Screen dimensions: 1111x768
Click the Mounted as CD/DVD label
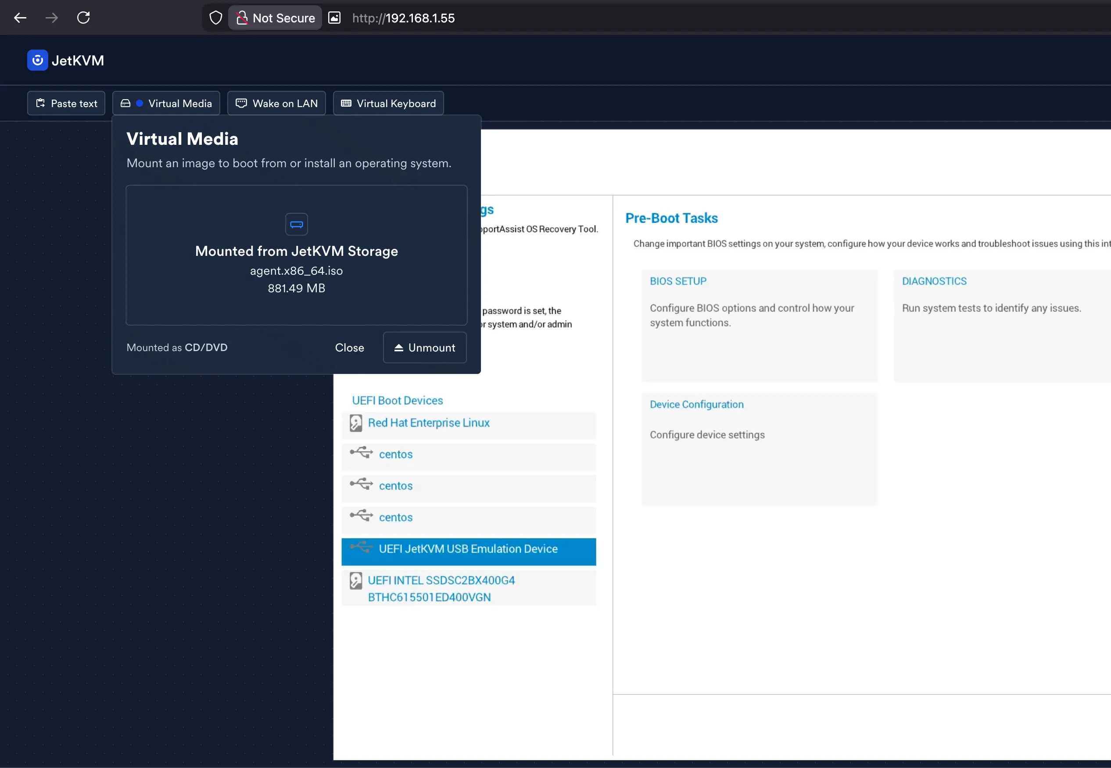point(177,348)
